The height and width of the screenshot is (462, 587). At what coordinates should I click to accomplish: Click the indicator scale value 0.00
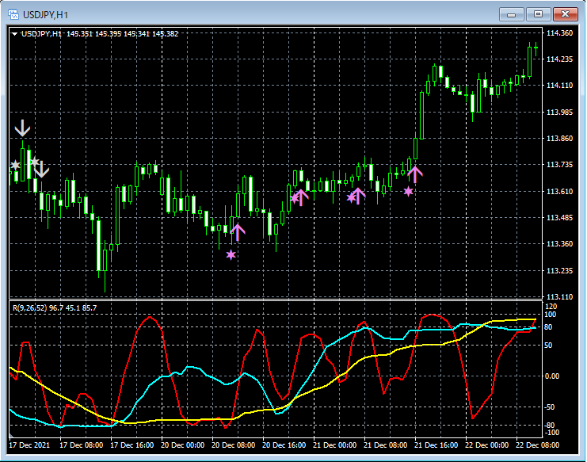point(552,376)
